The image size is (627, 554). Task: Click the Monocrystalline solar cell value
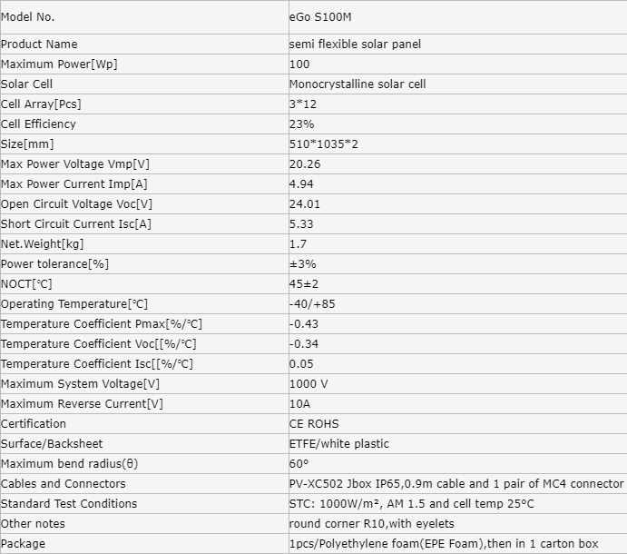point(358,84)
